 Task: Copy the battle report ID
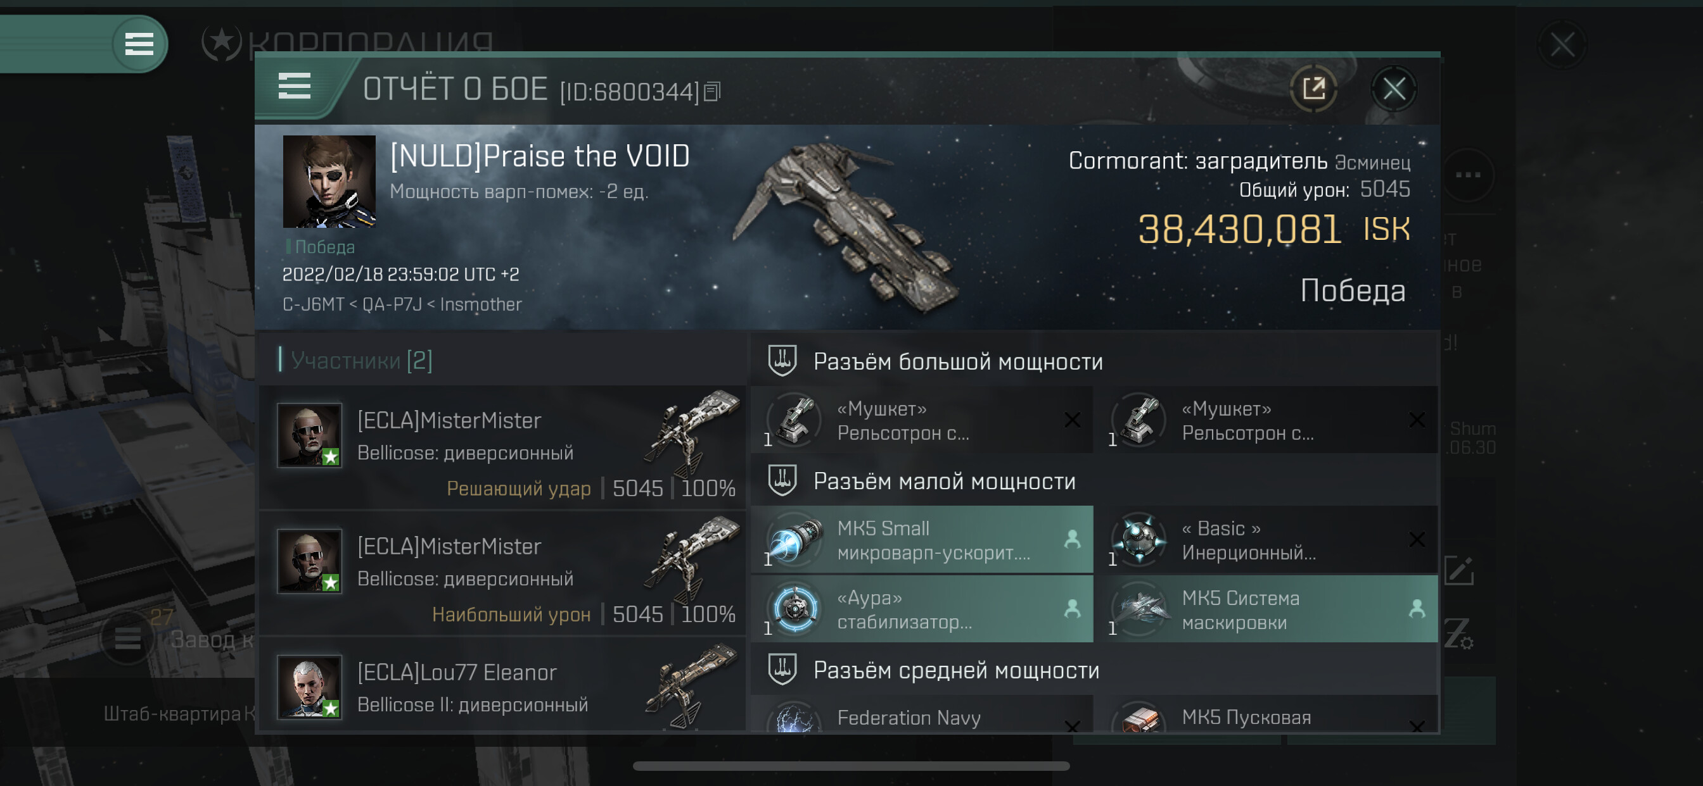tap(712, 91)
